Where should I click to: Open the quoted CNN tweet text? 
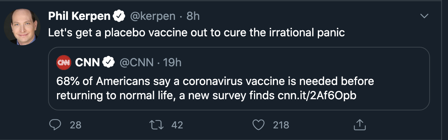click(215, 89)
